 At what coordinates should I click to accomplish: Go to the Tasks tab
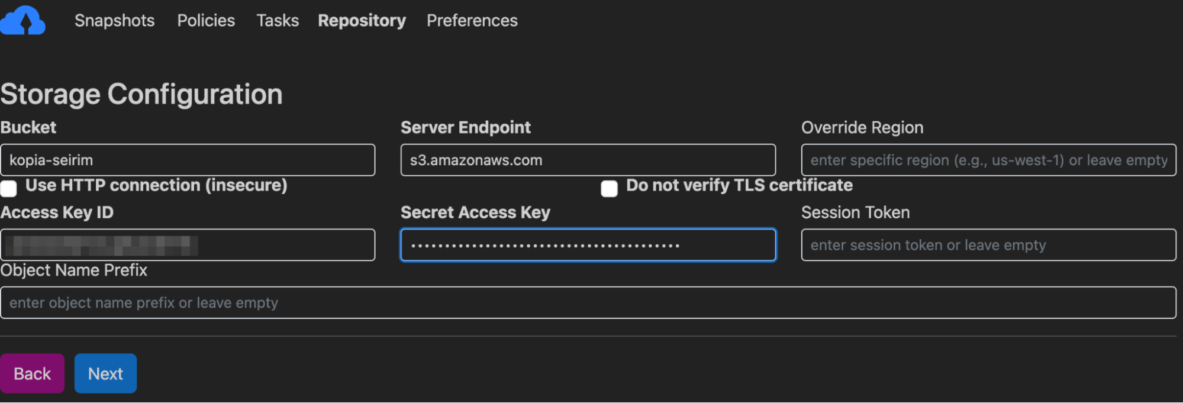click(x=278, y=21)
